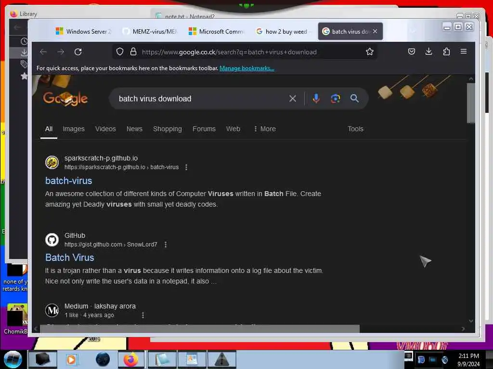Show the Web search results

click(x=233, y=129)
